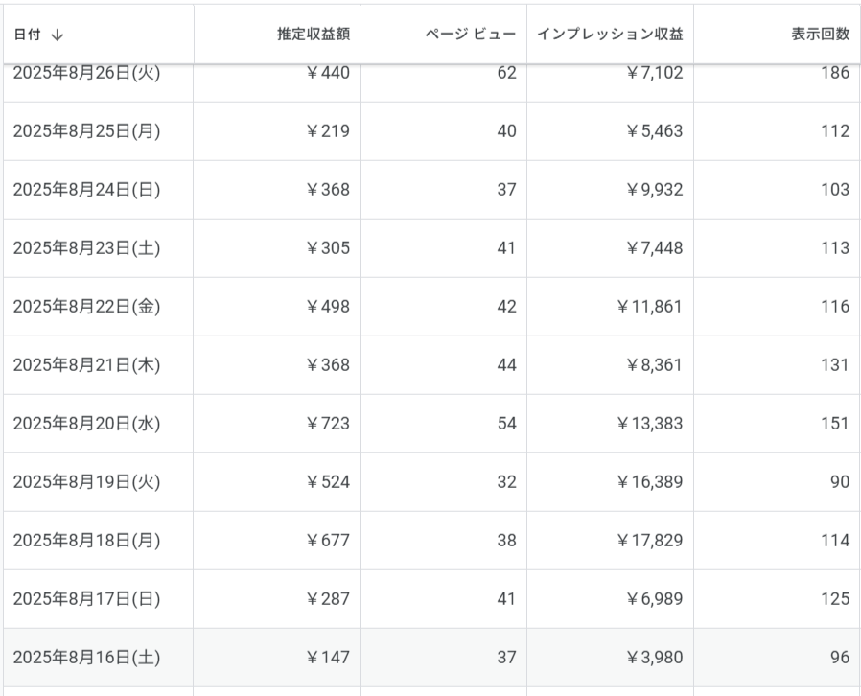Click the sort arrow beside 日付
Viewport: 861px width, 696px height.
click(x=58, y=35)
